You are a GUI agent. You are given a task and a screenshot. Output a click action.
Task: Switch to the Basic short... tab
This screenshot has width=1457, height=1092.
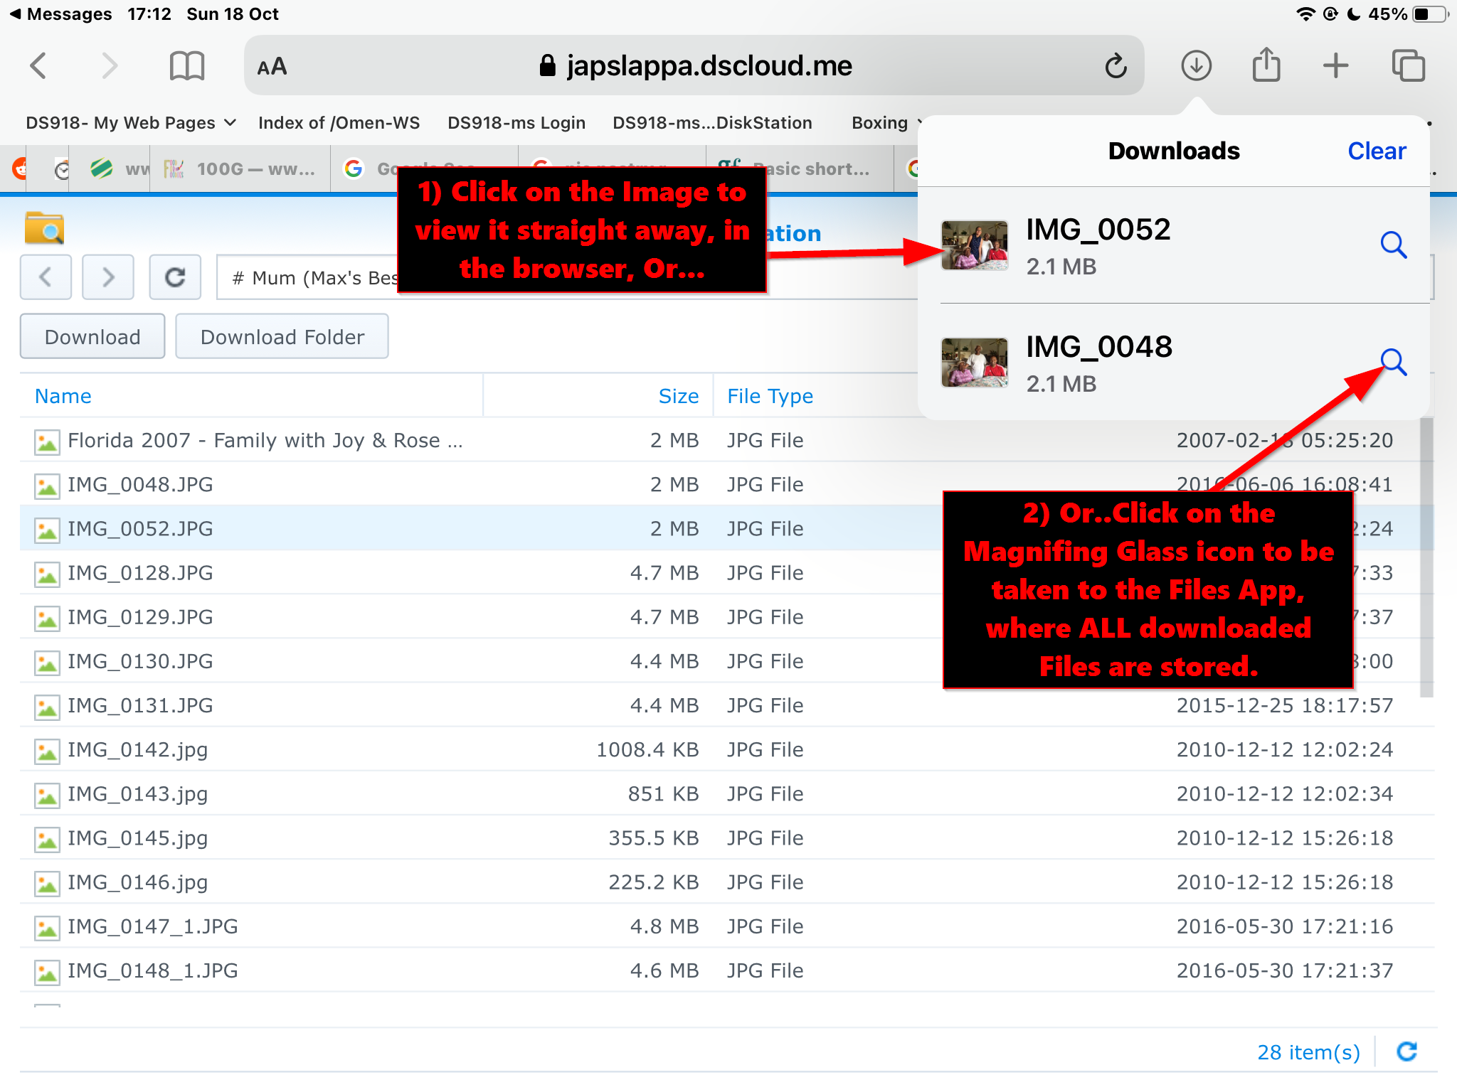(x=800, y=169)
